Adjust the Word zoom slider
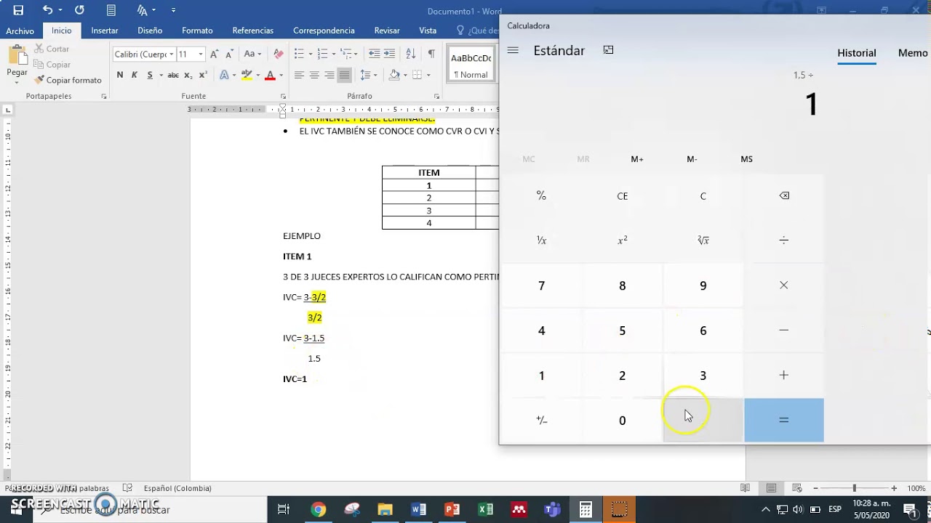This screenshot has height=523, width=931. [855, 488]
